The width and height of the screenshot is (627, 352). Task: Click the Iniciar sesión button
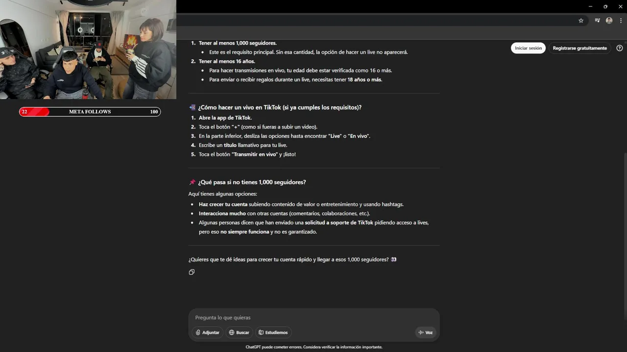tap(528, 48)
